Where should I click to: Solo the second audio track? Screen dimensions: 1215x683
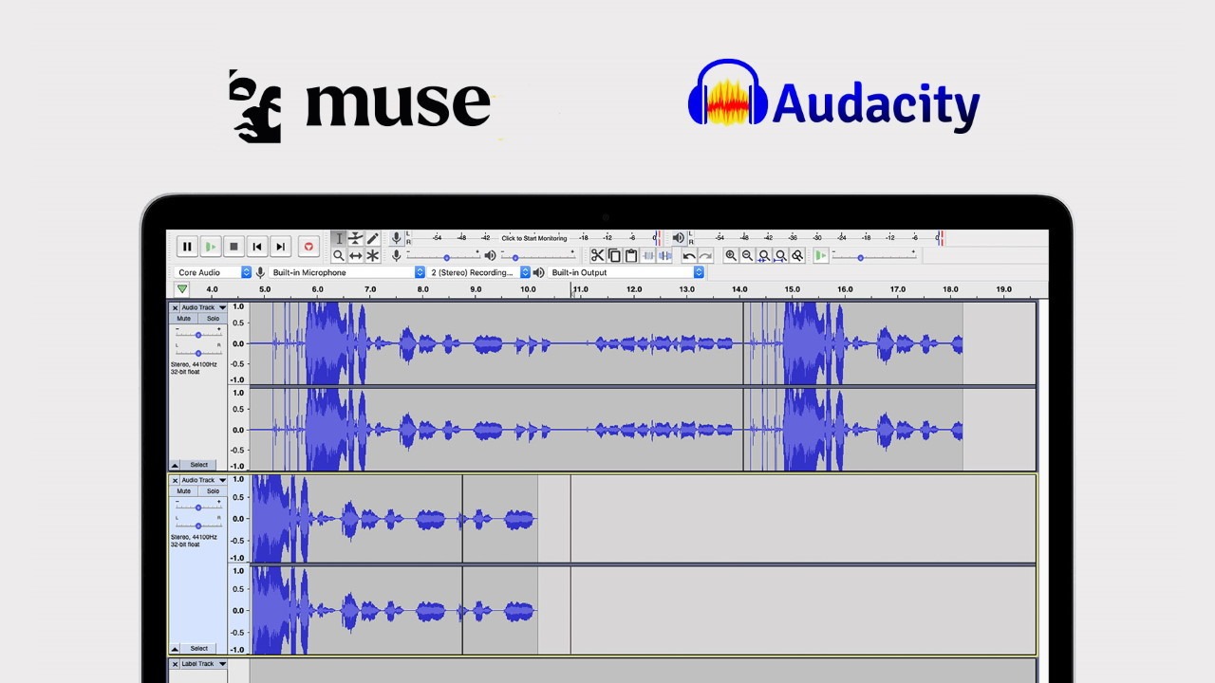(x=213, y=491)
